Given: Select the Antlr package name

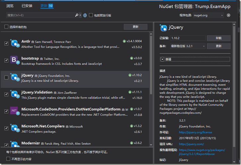Looking at the screenshot, I should point(26,41).
